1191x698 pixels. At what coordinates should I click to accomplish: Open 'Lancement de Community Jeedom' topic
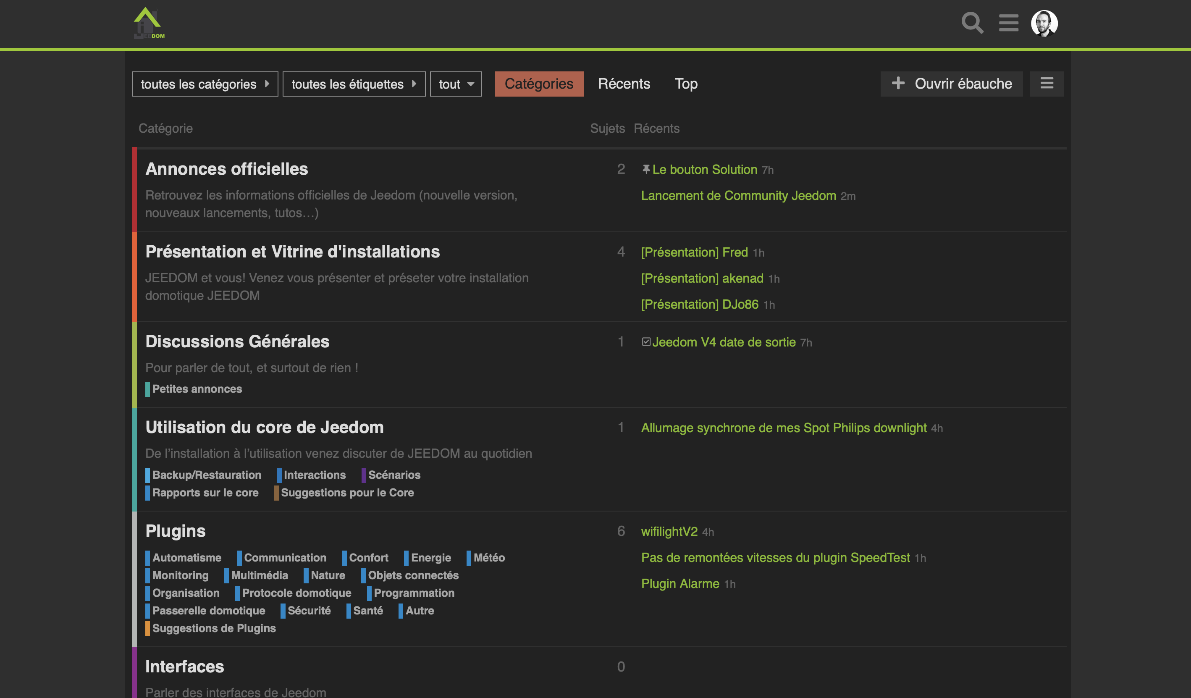tap(738, 196)
